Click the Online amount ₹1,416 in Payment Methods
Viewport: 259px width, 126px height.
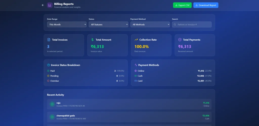[x=201, y=71]
